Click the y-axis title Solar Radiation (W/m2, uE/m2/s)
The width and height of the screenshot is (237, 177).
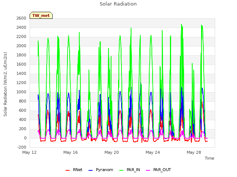pyautogui.click(x=5, y=84)
